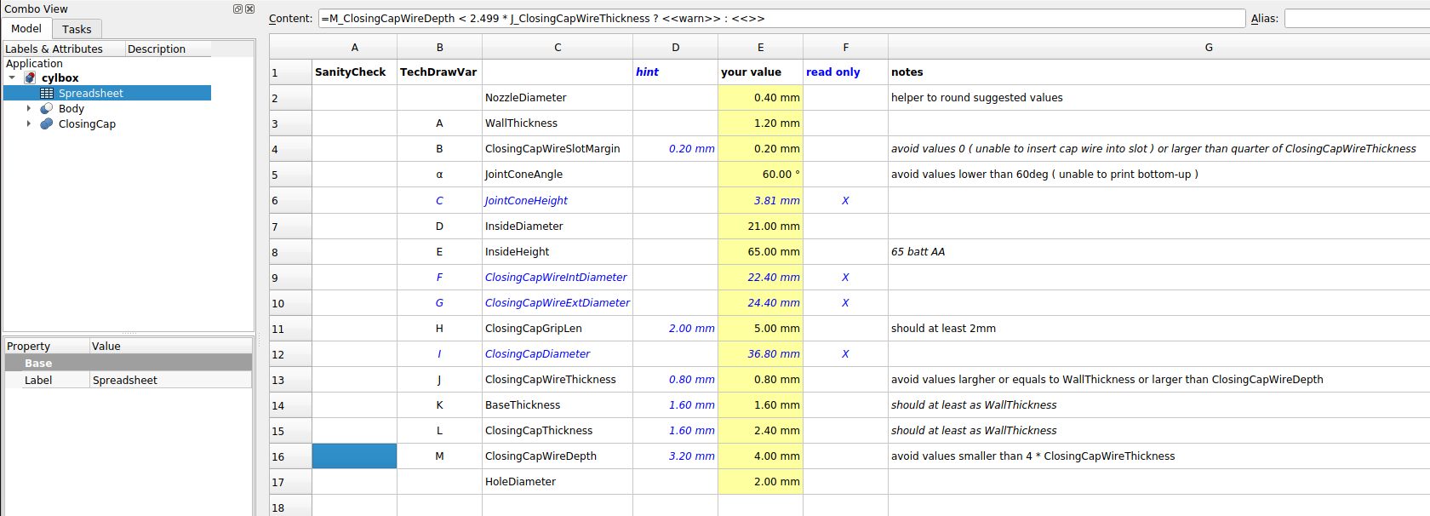Click the 'read only' header cell
This screenshot has height=516, width=1430.
point(845,72)
